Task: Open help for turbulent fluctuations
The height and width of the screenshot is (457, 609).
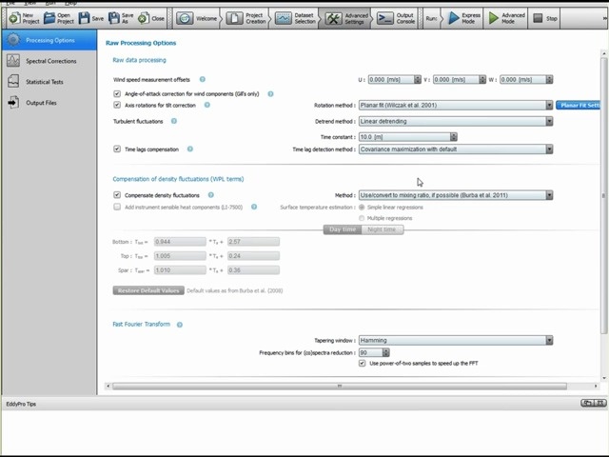Action: [174, 121]
